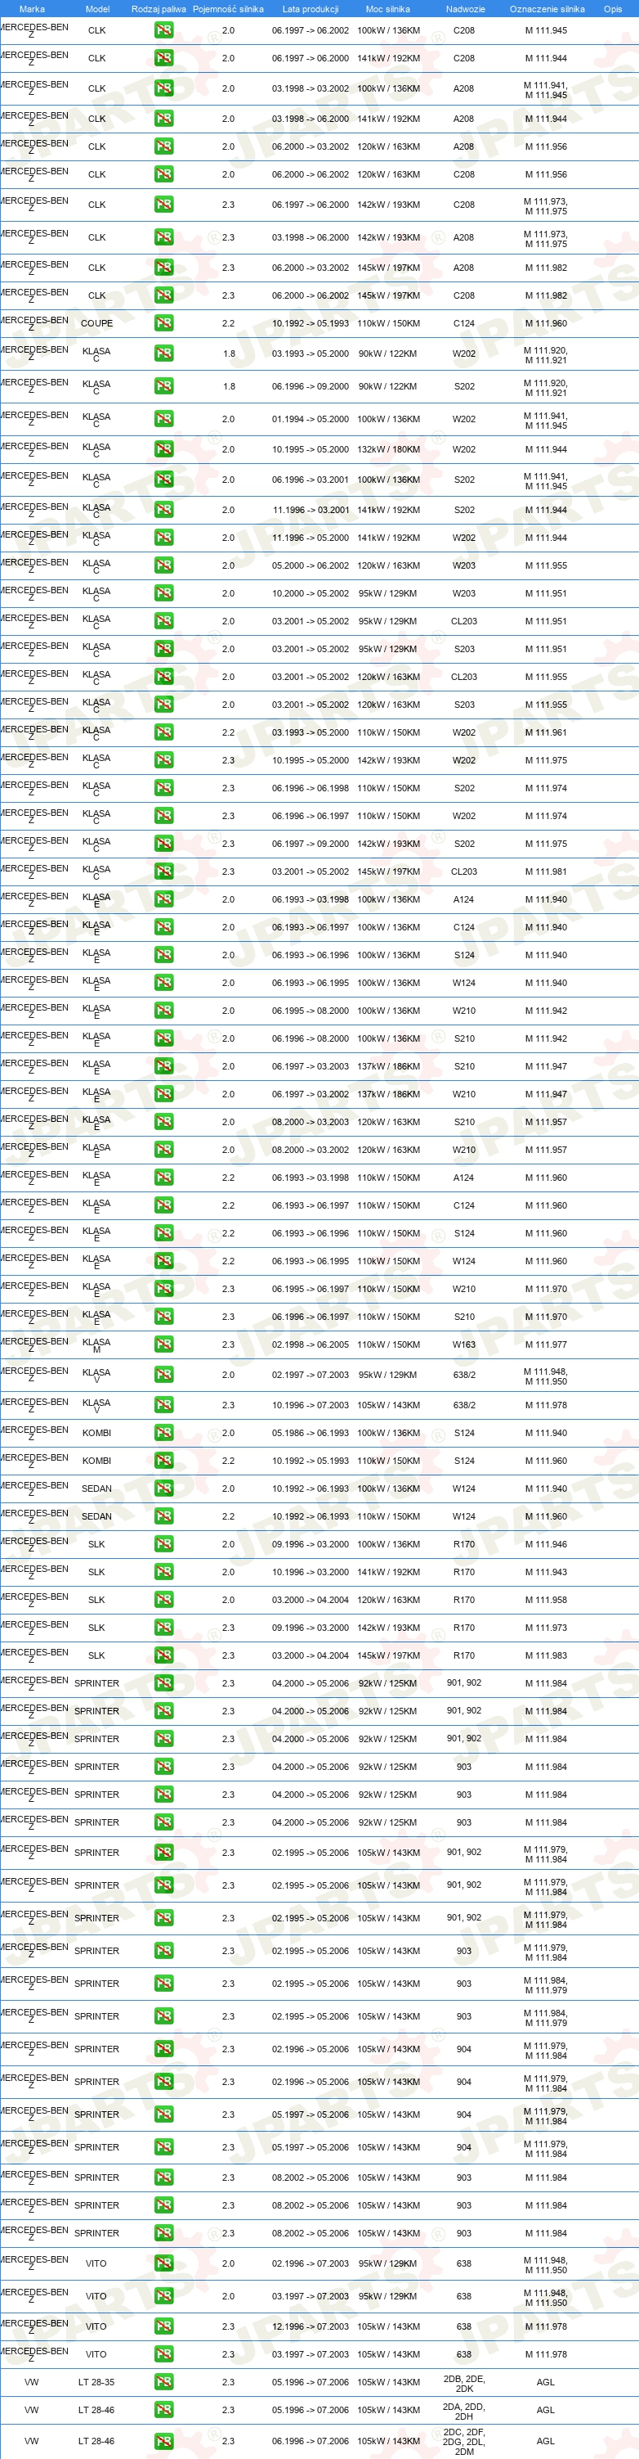The image size is (639, 2459).
Task: Select the 10.1996 -> 03.2000 production years
Action: (310, 1571)
